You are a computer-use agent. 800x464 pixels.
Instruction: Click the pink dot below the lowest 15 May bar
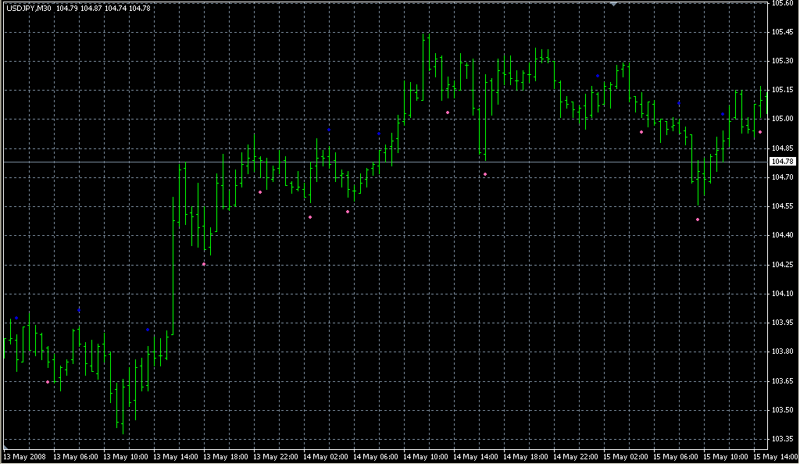(698, 220)
